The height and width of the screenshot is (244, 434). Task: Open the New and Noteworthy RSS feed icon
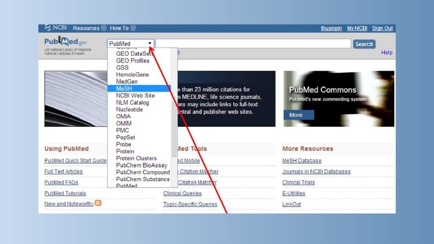tap(98, 203)
